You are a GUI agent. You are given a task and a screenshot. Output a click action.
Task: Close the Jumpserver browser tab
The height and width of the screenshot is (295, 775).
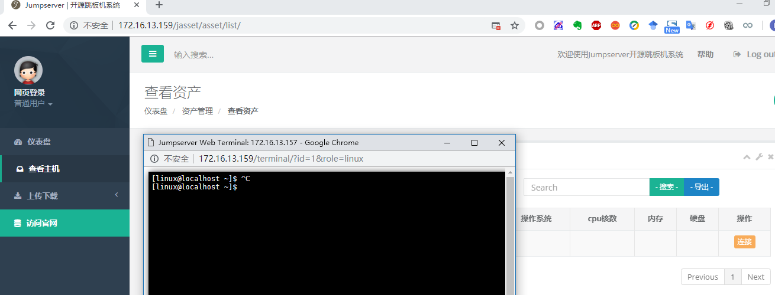(138, 5)
